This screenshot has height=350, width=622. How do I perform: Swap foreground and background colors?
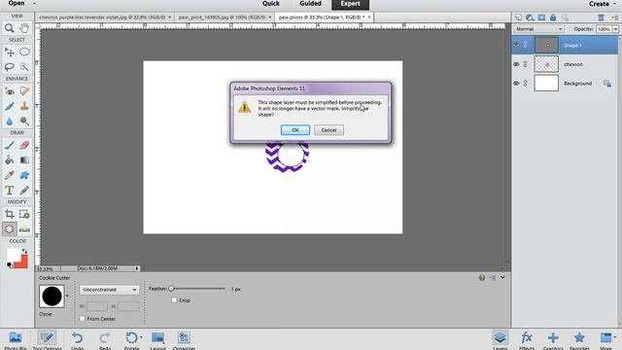pos(24,251)
